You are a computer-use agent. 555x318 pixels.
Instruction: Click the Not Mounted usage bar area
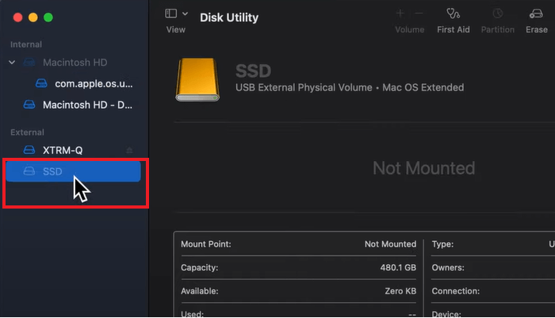point(423,168)
